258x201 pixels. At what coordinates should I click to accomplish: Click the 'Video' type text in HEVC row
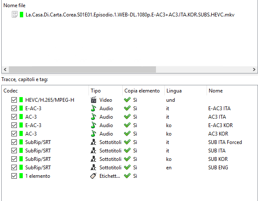[106, 100]
